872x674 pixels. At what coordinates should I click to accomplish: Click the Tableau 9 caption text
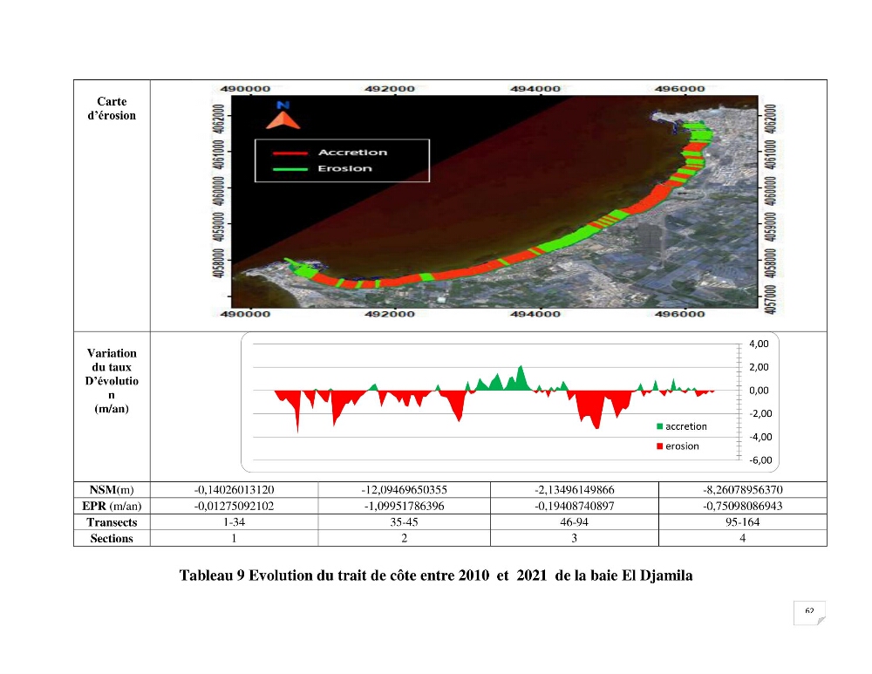click(x=435, y=575)
